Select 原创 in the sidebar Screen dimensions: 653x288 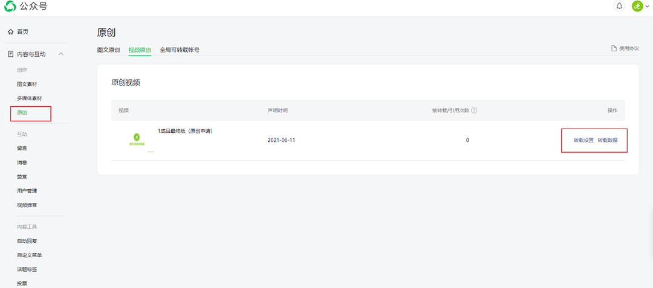[x=22, y=113]
